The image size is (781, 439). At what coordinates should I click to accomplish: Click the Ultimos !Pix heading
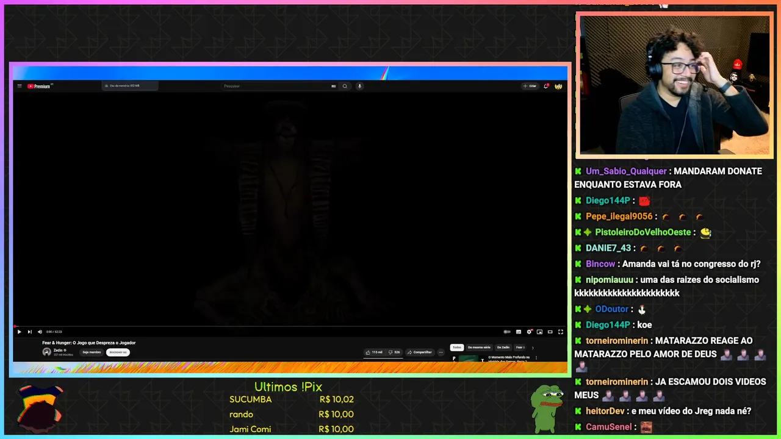(288, 387)
